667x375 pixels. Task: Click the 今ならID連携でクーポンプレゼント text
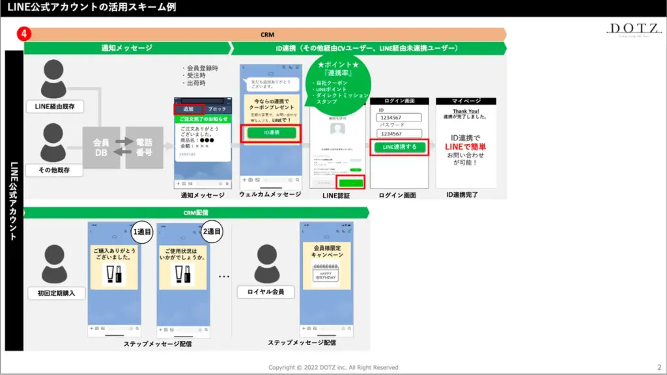[272, 105]
